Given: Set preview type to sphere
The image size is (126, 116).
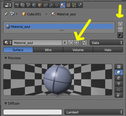Looking at the screenshot, I should coord(119,72).
